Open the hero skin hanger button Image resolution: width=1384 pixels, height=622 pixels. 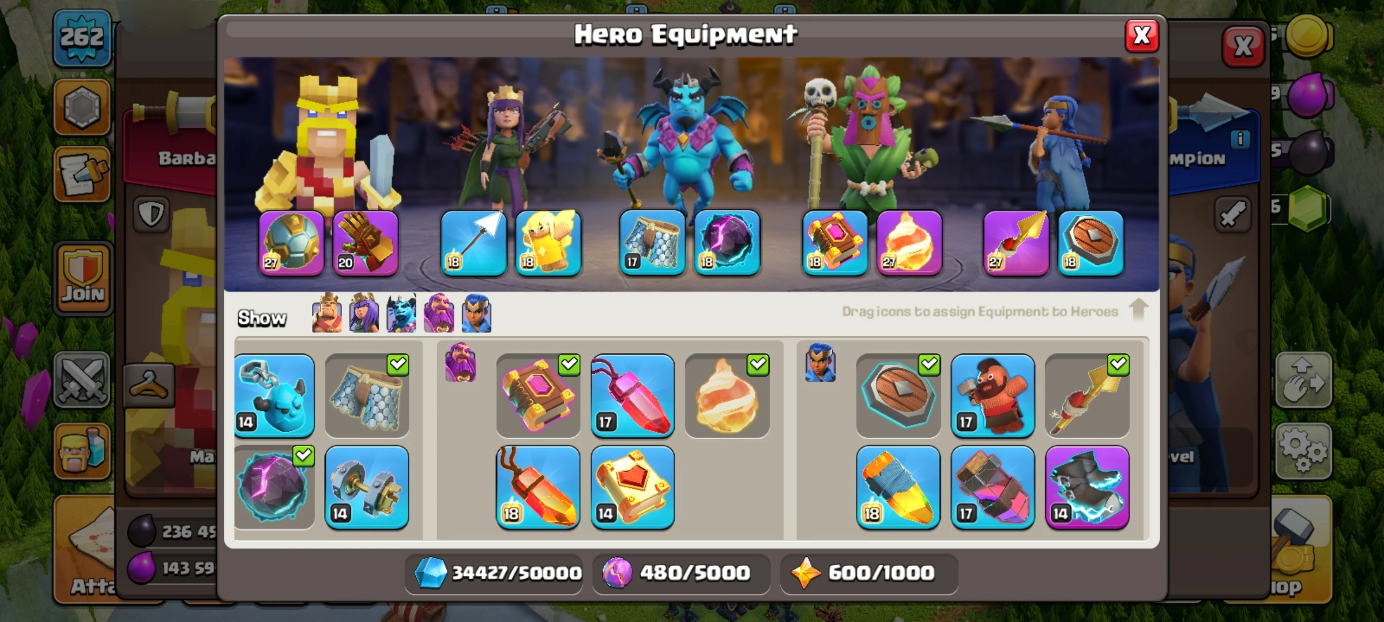[x=149, y=385]
